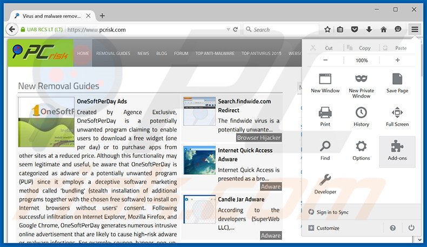This screenshot has height=247, width=427.
Task: Click the Adware tag under Internet Quick Access
Action: pyautogui.click(x=271, y=186)
